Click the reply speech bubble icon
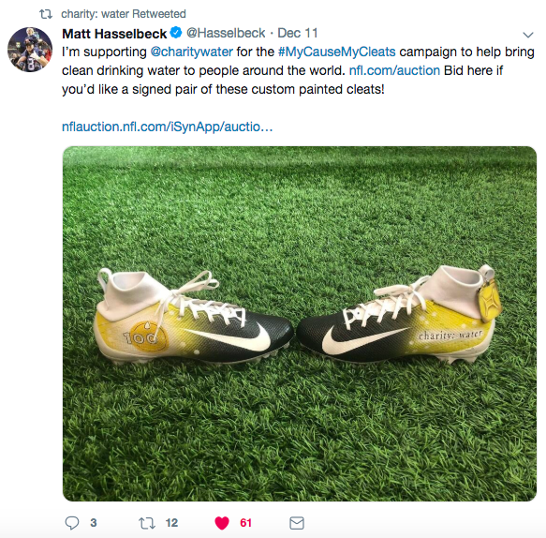This screenshot has width=546, height=538. (x=72, y=523)
